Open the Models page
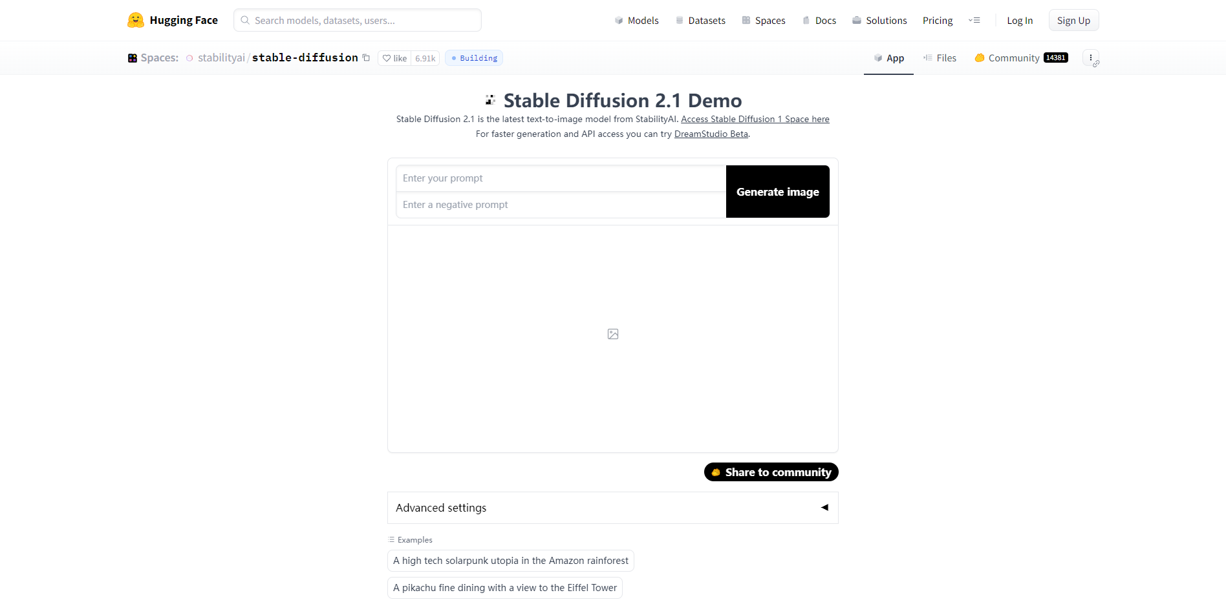1226x604 pixels. click(x=636, y=21)
